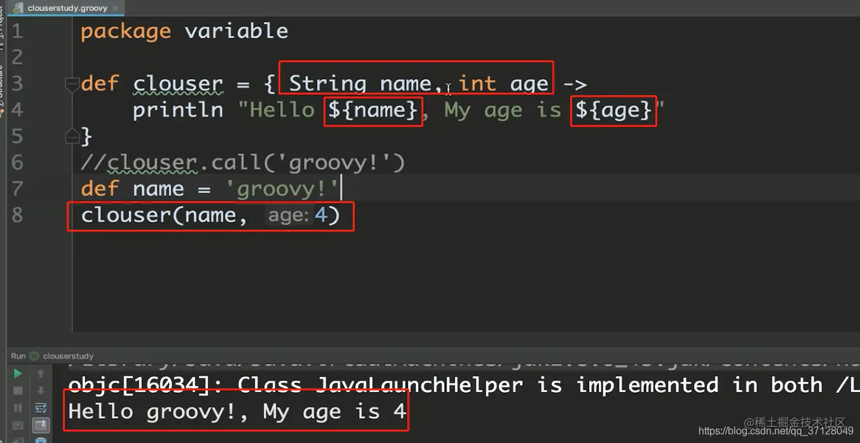
Task: Click console output 'Hello groovy!, My age is 4'
Action: coord(237,412)
